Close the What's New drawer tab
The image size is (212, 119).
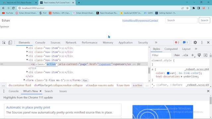pos(40,91)
